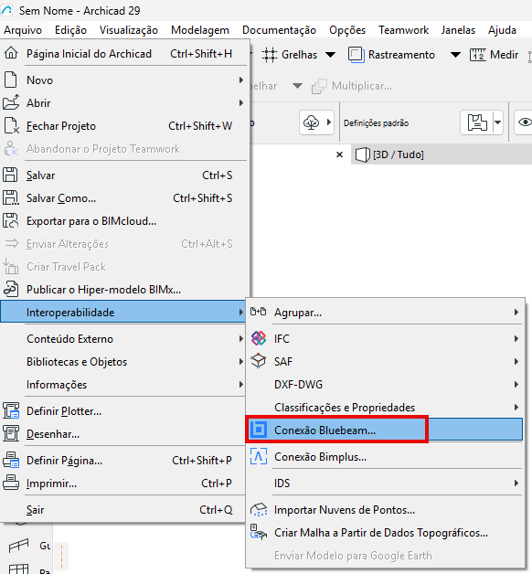Expand the Grelhas dropdown arrow
The height and width of the screenshot is (574, 532).
click(330, 55)
